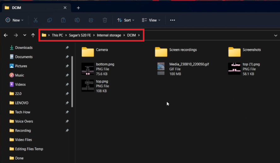Open the Sort dropdown menu

pyautogui.click(x=126, y=20)
